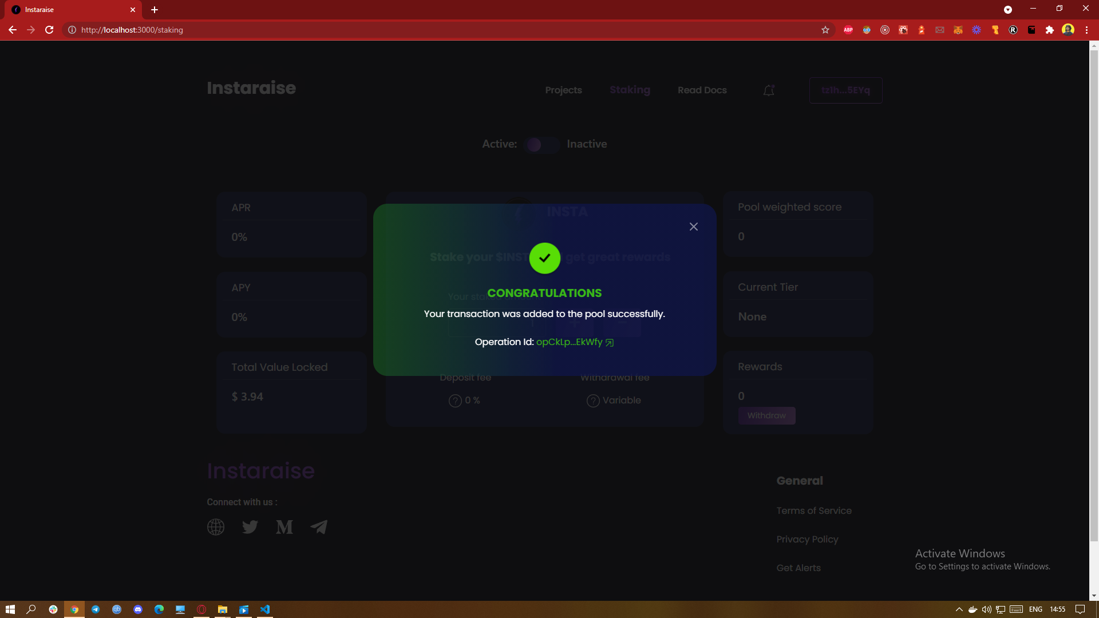Open Chrome three-dot menu
Image resolution: width=1099 pixels, height=618 pixels.
pos(1086,30)
